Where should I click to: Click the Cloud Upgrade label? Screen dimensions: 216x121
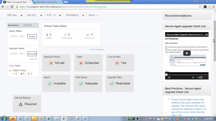[97, 50]
